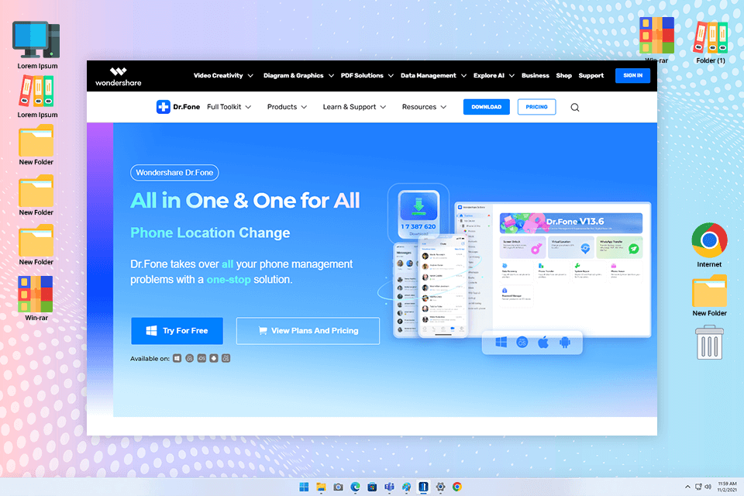The image size is (744, 496).
Task: Click the network icon in the system tray
Action: [698, 487]
